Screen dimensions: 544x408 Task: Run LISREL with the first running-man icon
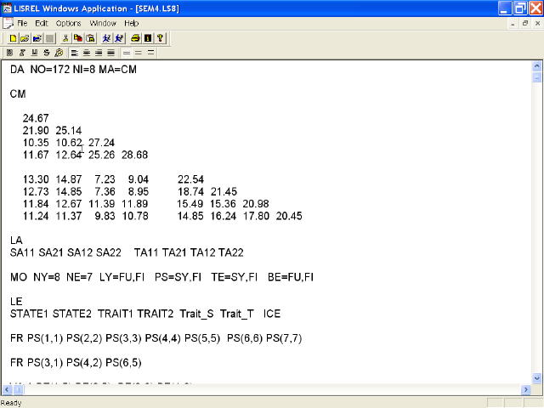105,38
